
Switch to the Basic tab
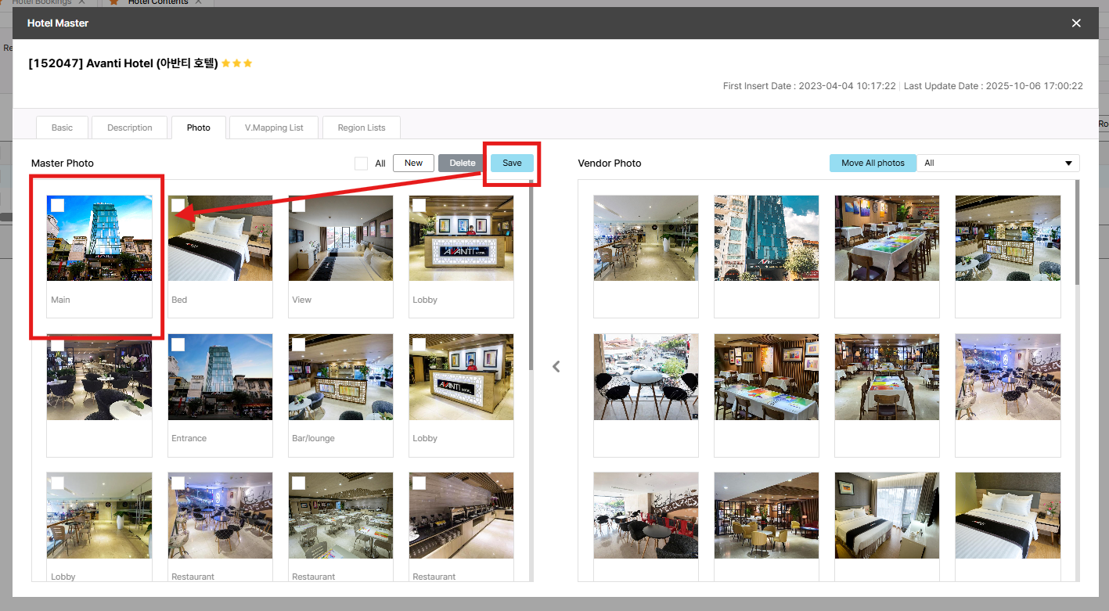click(x=62, y=128)
